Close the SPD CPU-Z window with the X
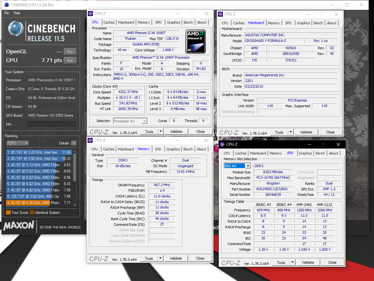Screen dimensions: 374x281 pyautogui.click(x=338, y=144)
